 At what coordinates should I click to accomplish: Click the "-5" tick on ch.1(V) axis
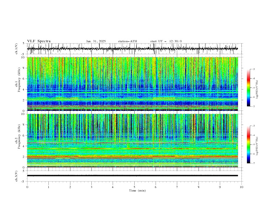click(x=23, y=54)
